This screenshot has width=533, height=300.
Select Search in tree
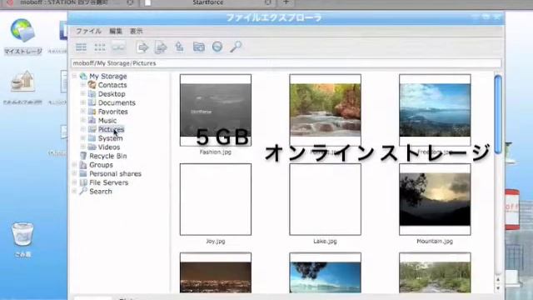(100, 191)
